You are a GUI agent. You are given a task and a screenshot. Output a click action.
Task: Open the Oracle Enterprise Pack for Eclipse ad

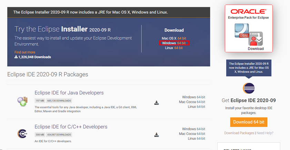(x=249, y=28)
